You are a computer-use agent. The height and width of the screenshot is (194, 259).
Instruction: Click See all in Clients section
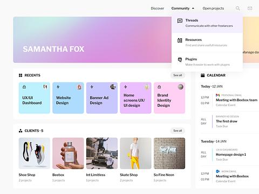click(178, 130)
